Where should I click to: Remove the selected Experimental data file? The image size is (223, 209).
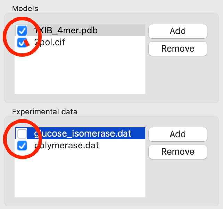[177, 152]
